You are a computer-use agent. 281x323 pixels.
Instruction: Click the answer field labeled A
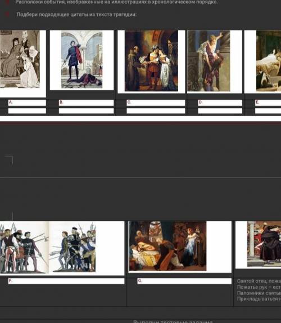click(x=27, y=102)
